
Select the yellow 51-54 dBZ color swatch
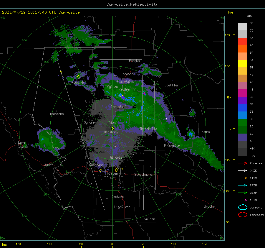click(x=243, y=63)
